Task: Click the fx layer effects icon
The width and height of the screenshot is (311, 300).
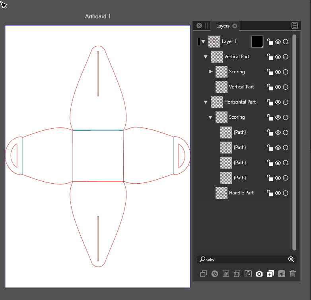Action: tap(248, 274)
